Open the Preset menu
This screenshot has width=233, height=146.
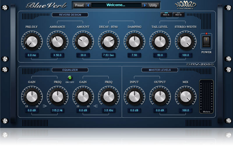click(x=79, y=5)
